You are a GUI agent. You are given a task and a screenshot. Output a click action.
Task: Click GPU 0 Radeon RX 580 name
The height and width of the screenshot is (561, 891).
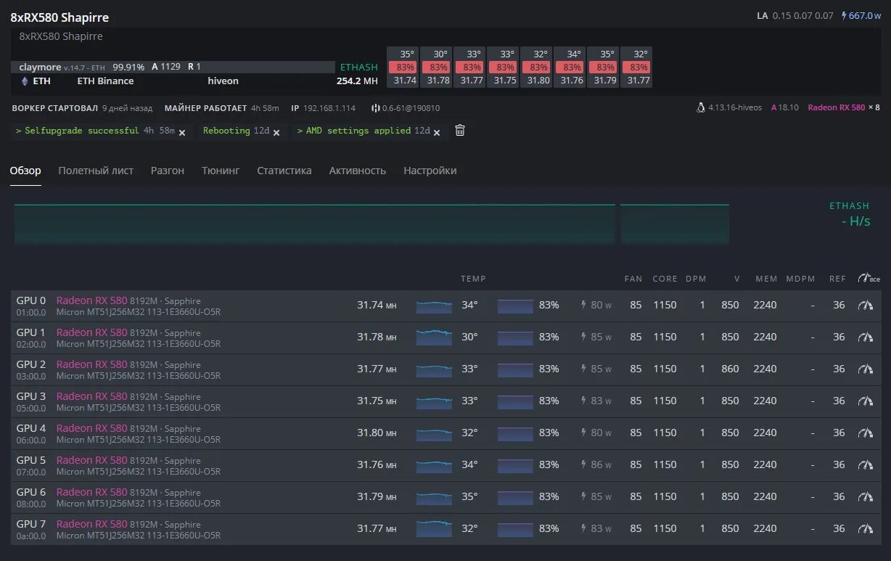point(91,300)
